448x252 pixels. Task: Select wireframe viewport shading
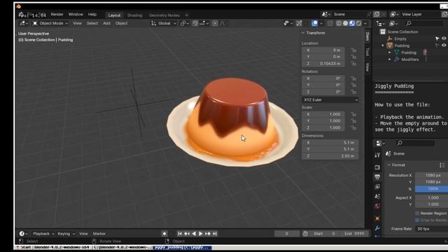tap(339, 23)
